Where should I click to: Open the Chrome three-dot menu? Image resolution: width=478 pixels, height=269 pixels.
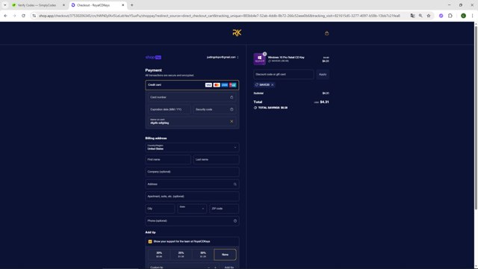pyautogui.click(x=472, y=16)
